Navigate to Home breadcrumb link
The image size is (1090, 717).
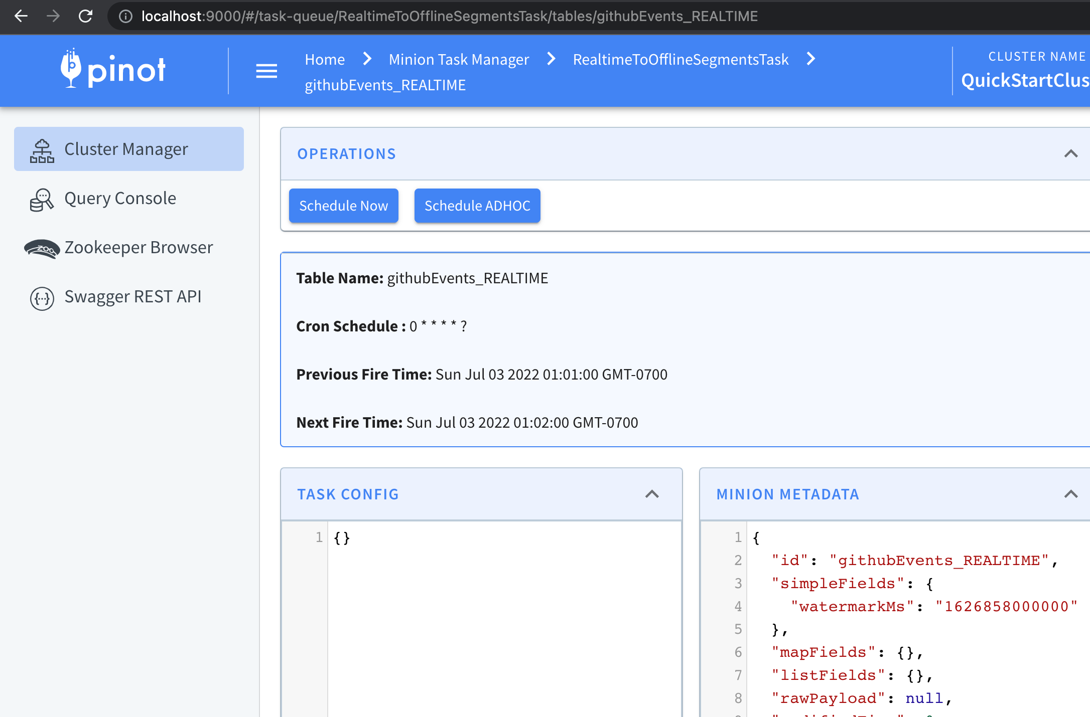point(325,59)
